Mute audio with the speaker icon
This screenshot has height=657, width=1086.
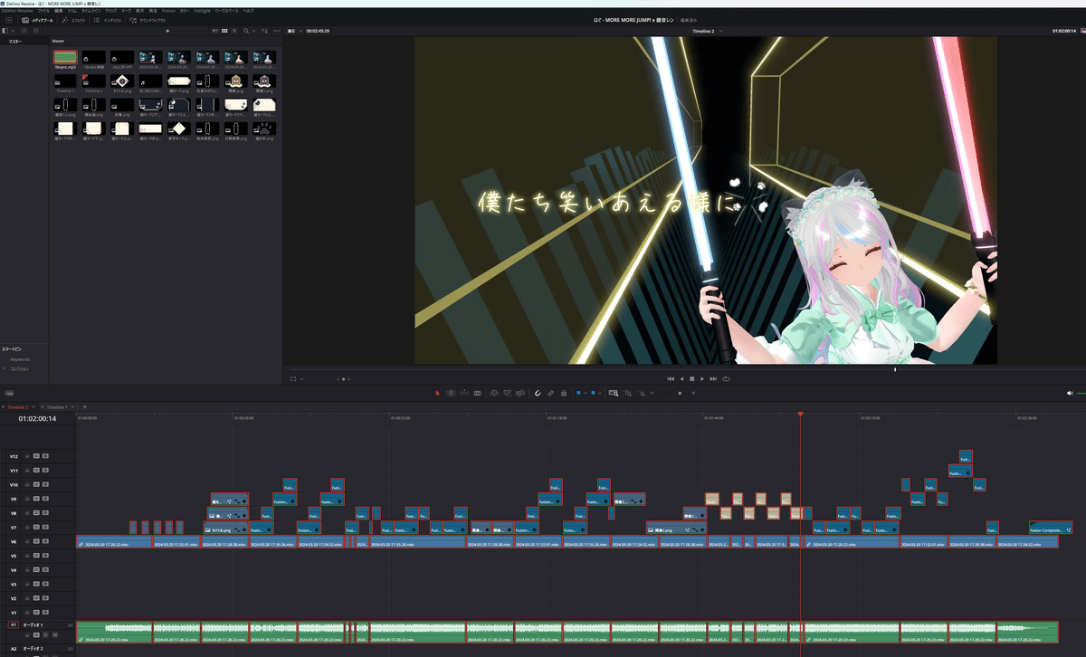click(x=1070, y=394)
